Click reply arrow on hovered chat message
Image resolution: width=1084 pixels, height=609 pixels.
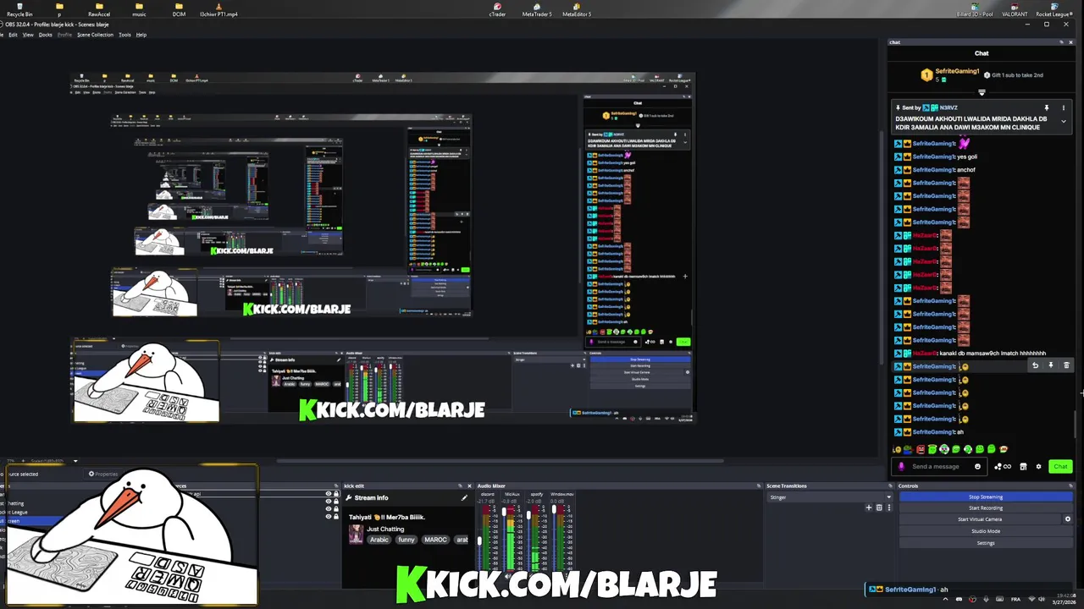pyautogui.click(x=1035, y=365)
